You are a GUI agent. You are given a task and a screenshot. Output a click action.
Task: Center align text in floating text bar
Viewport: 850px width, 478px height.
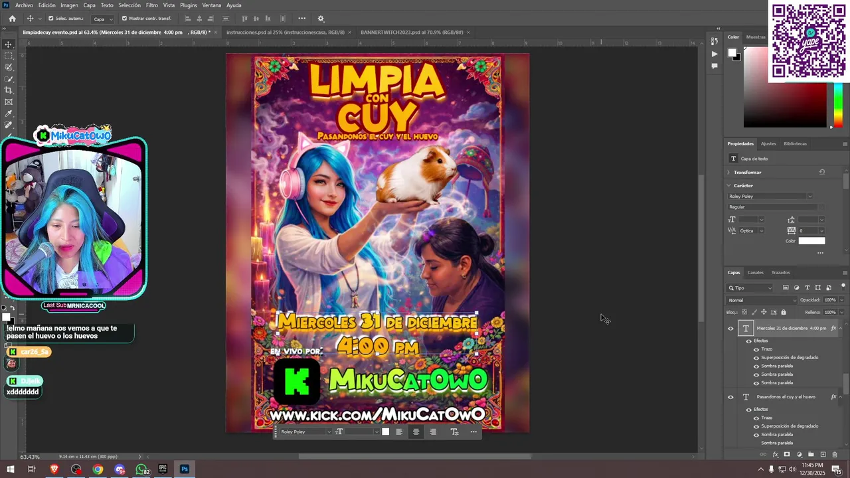(416, 432)
